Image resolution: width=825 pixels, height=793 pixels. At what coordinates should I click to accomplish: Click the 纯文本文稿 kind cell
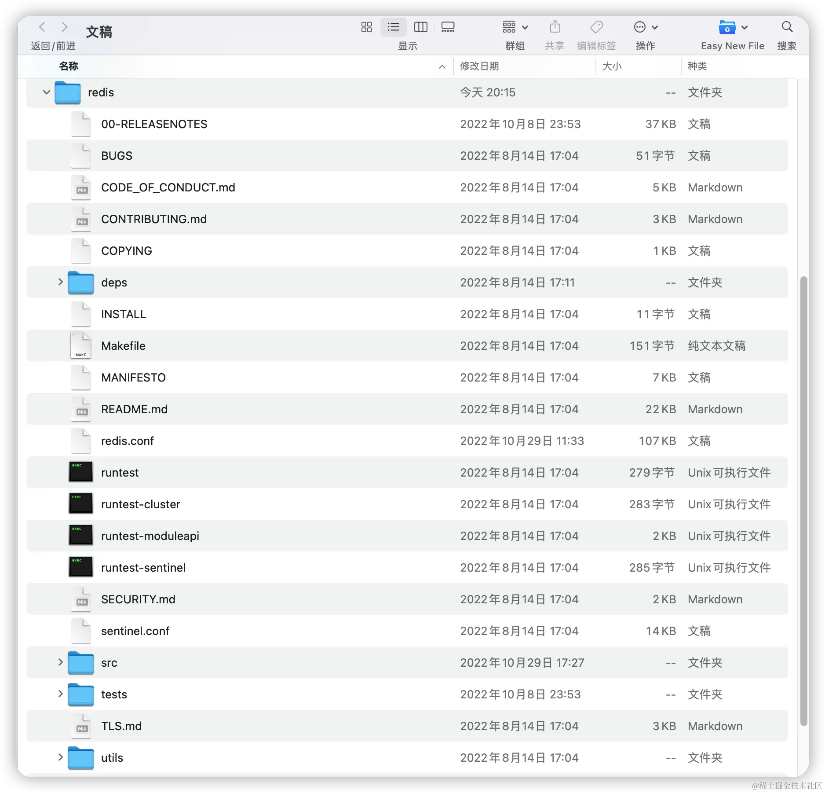point(717,346)
